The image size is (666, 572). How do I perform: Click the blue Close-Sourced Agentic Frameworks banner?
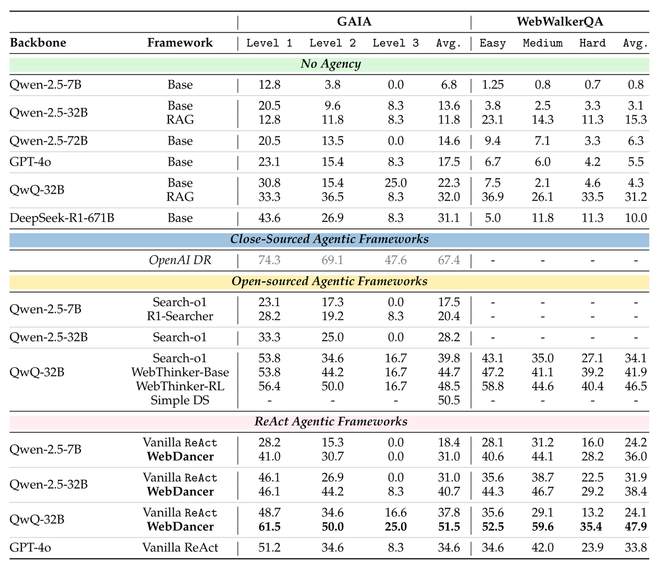[x=329, y=239]
